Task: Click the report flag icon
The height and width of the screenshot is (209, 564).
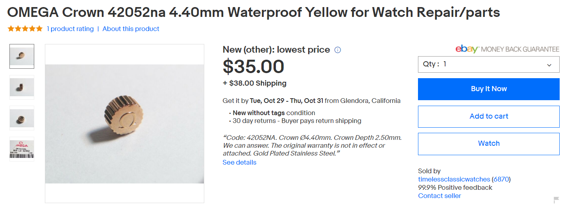Action: click(556, 200)
